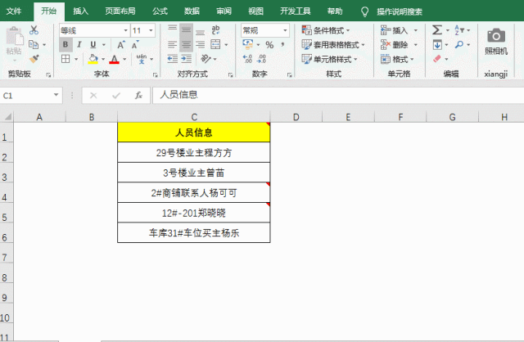Image resolution: width=524 pixels, height=342 pixels.
Task: Click the Cut scissors icon
Action: pos(34,30)
